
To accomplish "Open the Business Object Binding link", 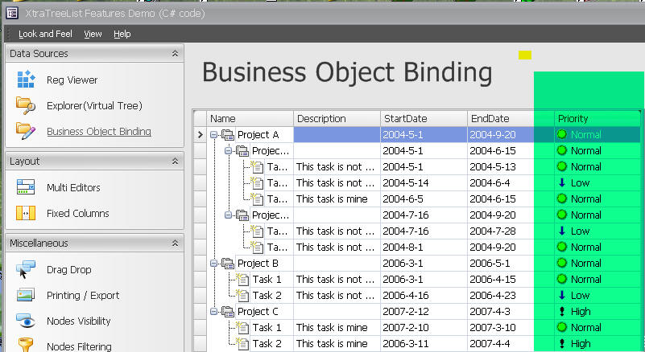I will click(x=99, y=132).
